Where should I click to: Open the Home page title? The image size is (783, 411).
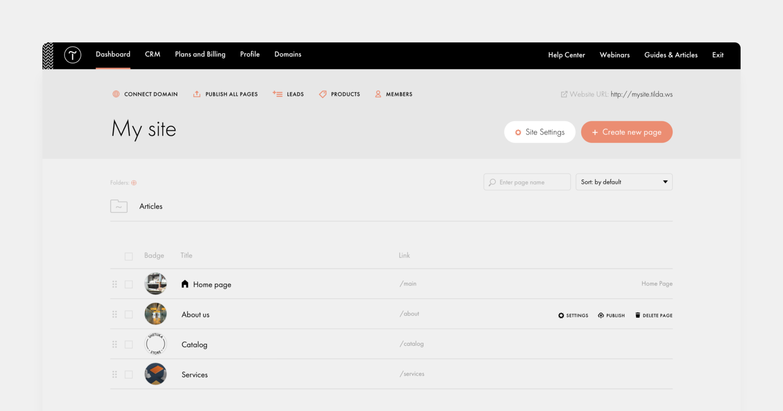pos(212,285)
